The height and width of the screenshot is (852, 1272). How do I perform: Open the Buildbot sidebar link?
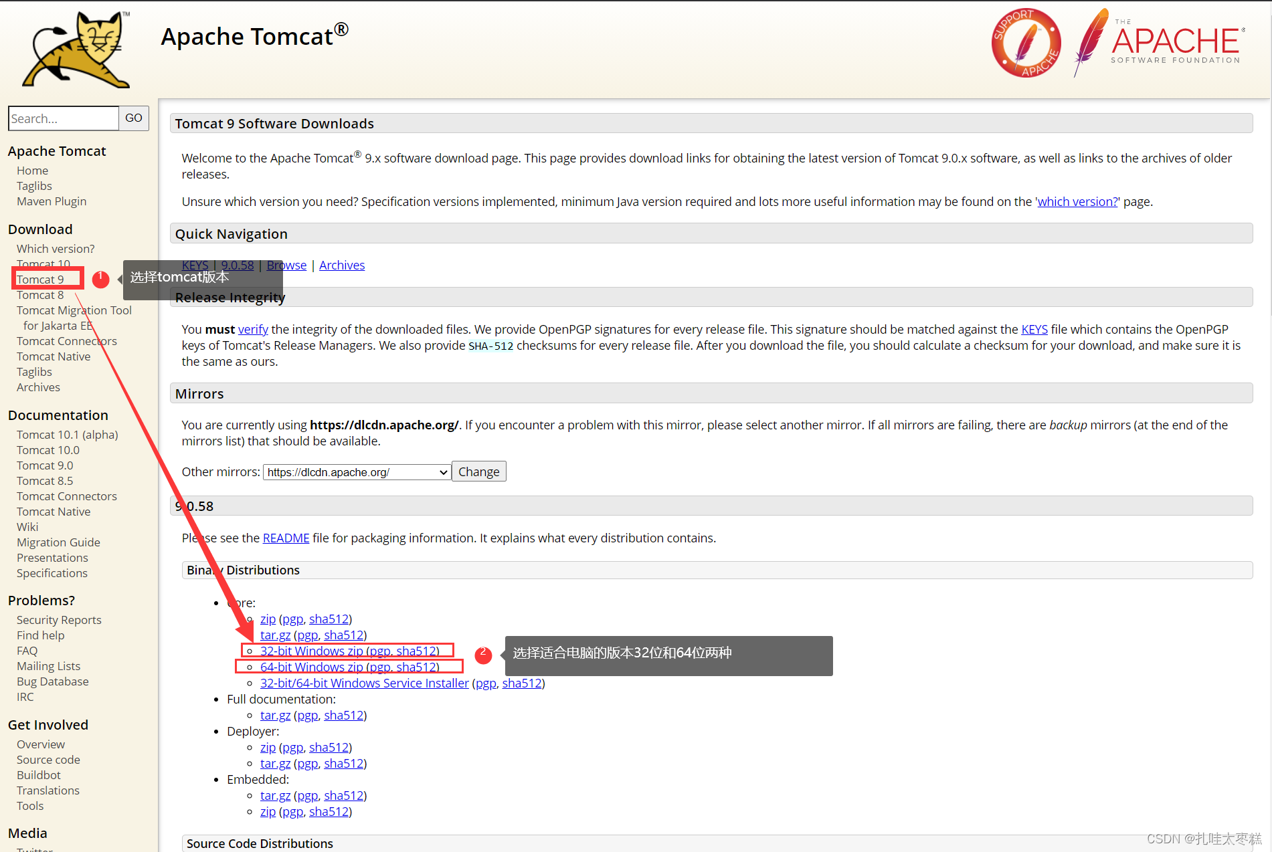pyautogui.click(x=39, y=775)
